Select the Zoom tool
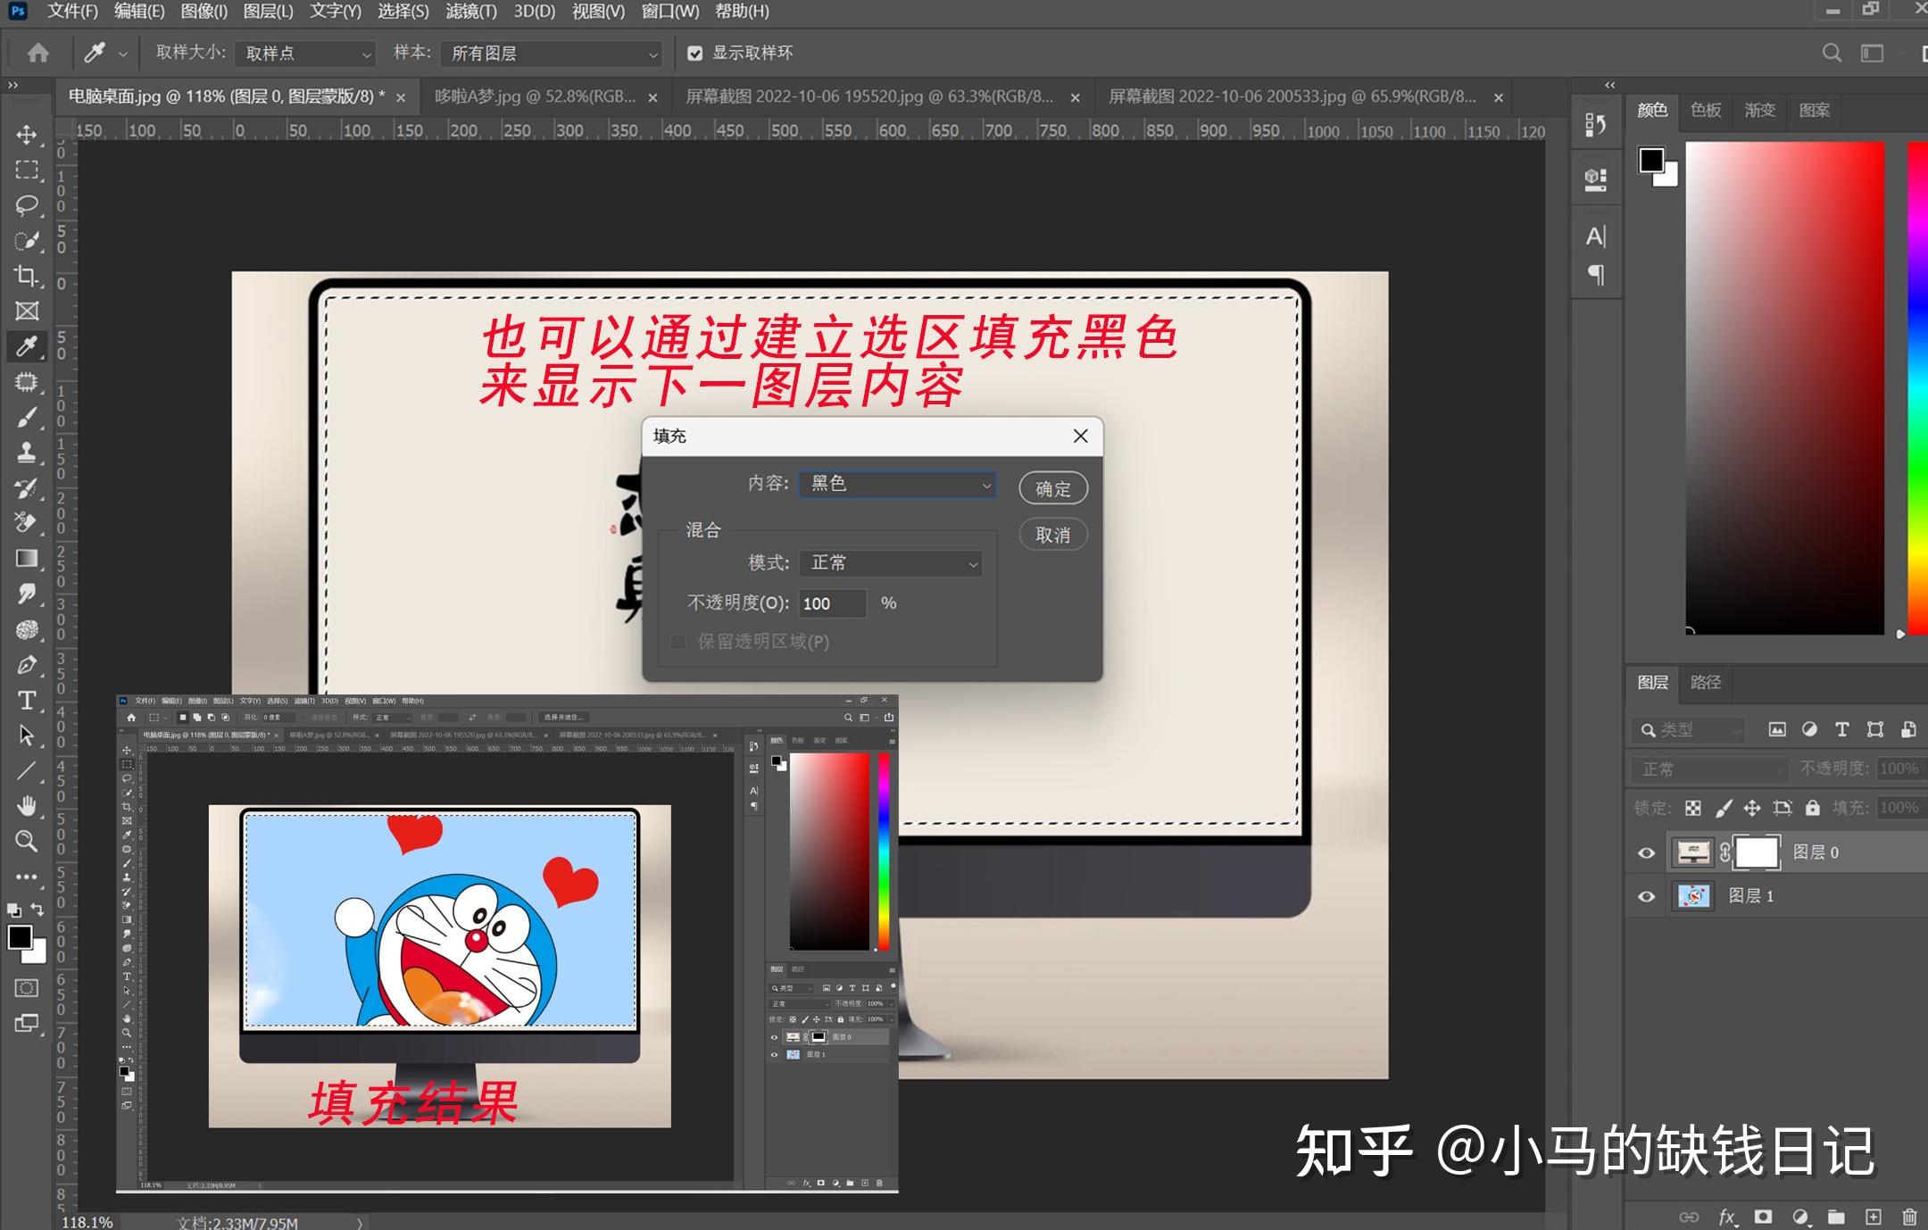 [27, 841]
